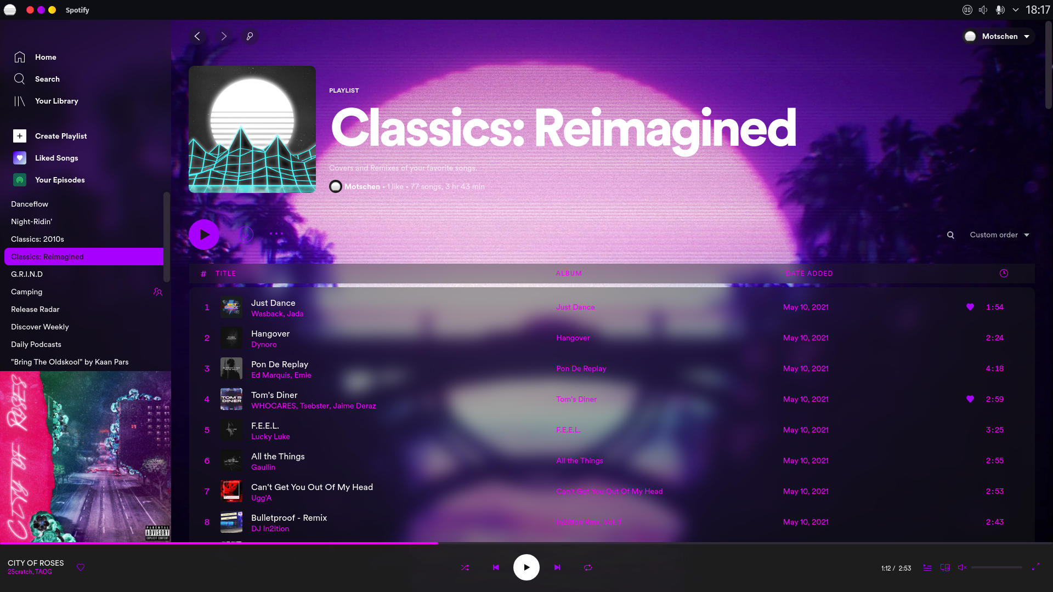Open Motschen's profile from the playlist info
The height and width of the screenshot is (592, 1053).
click(x=362, y=186)
